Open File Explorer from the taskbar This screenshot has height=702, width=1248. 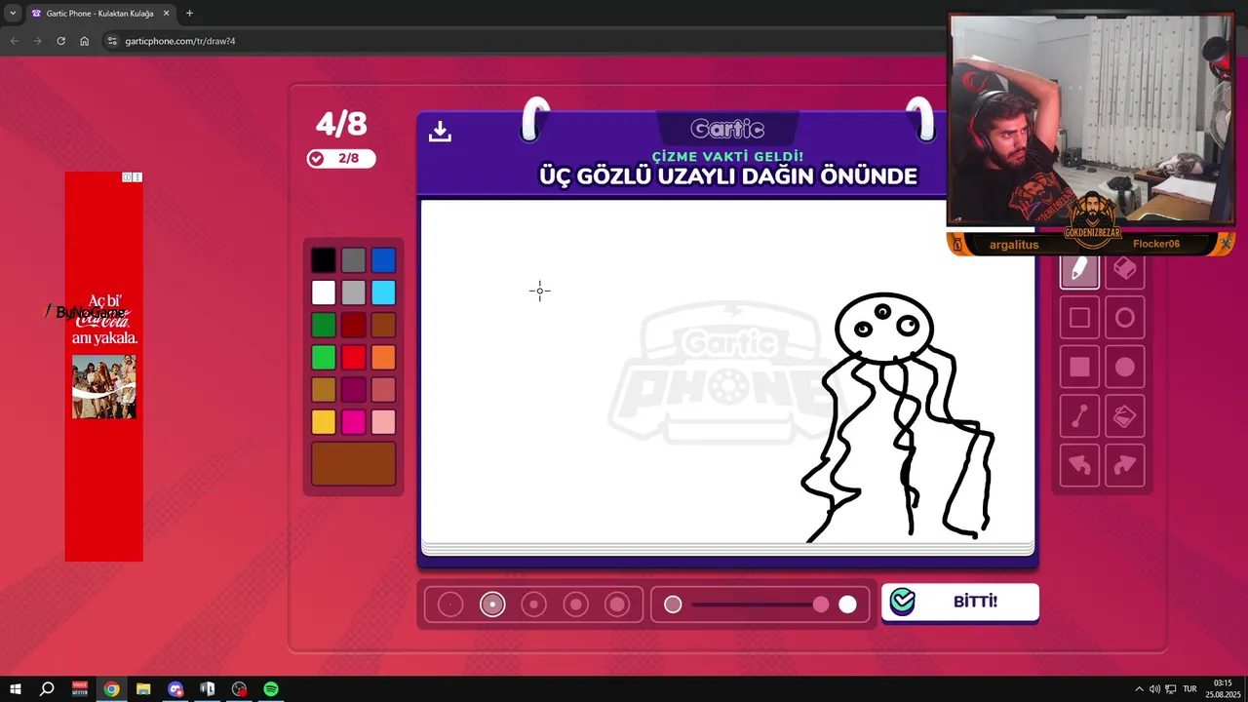143,689
